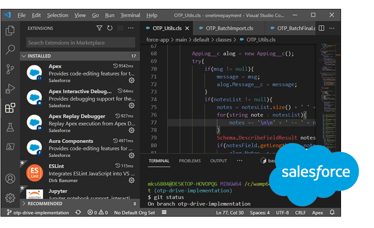Open the View menu

[x=80, y=15]
